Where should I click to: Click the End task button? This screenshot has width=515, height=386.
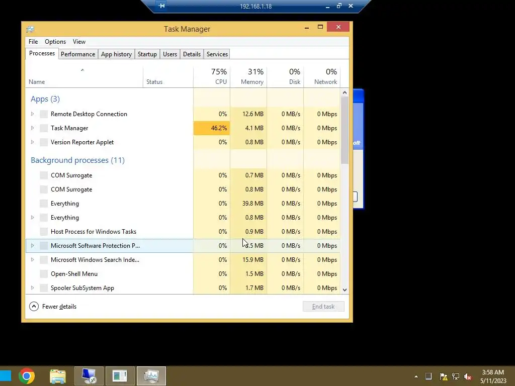click(323, 307)
